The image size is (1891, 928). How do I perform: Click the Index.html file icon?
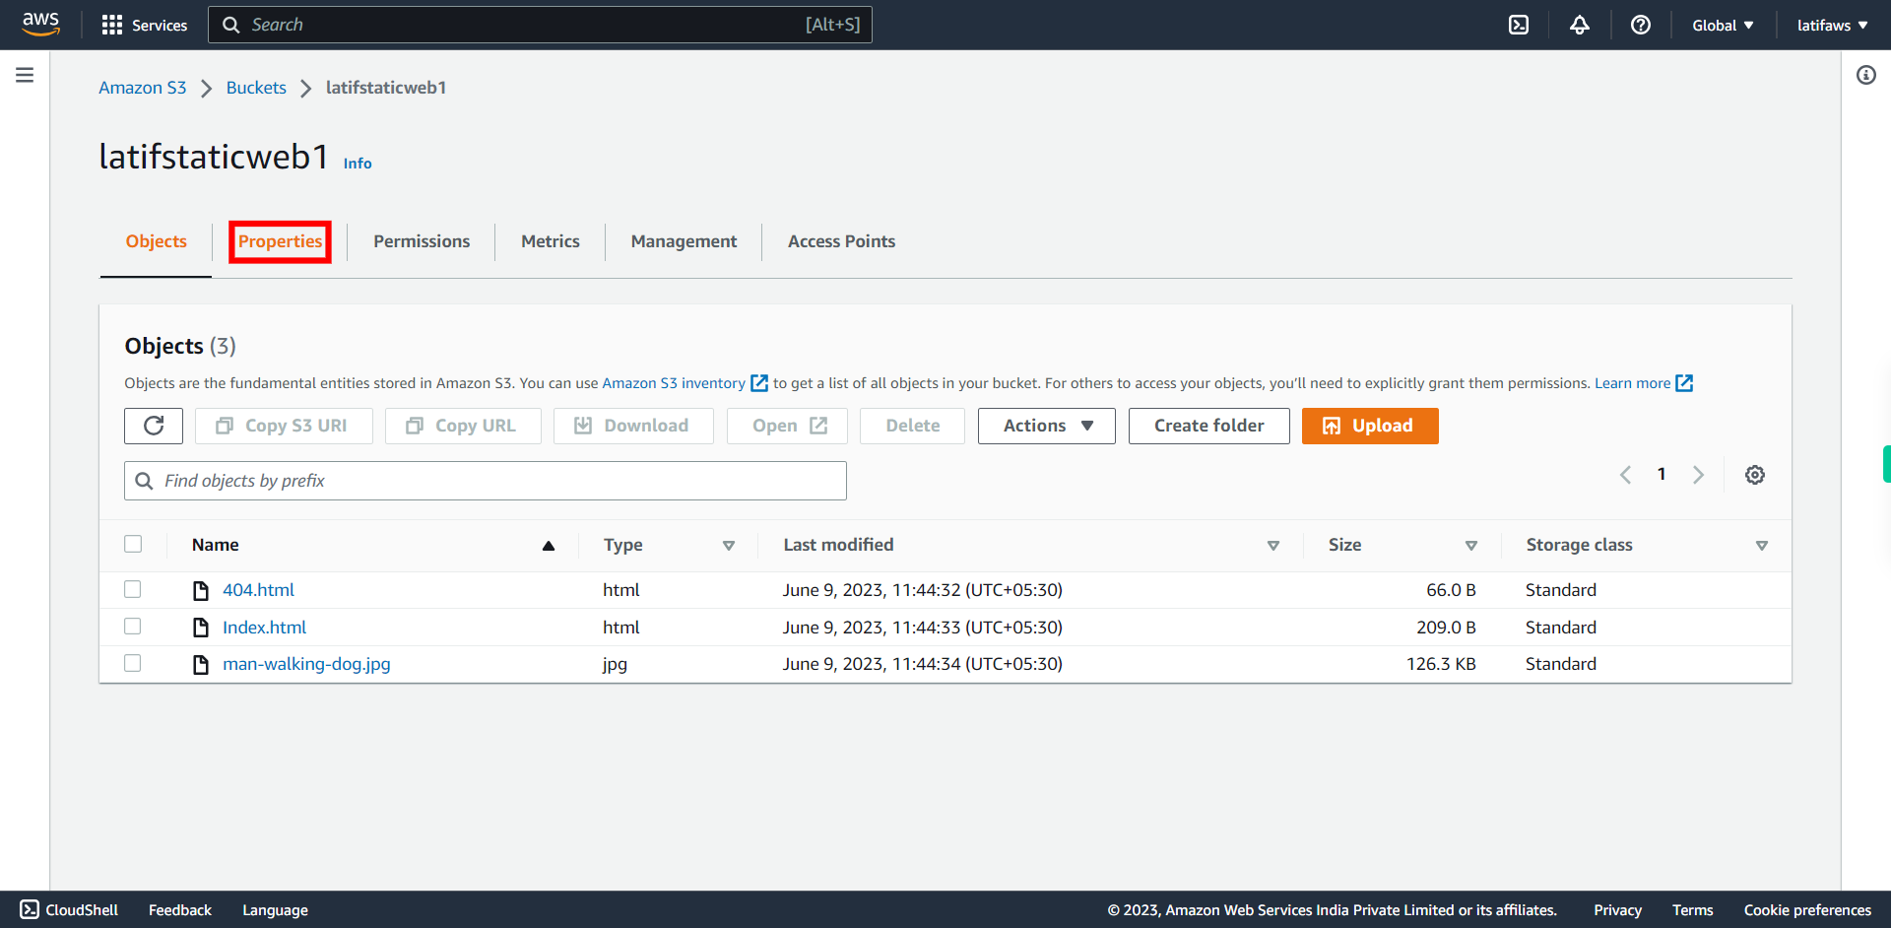(201, 628)
